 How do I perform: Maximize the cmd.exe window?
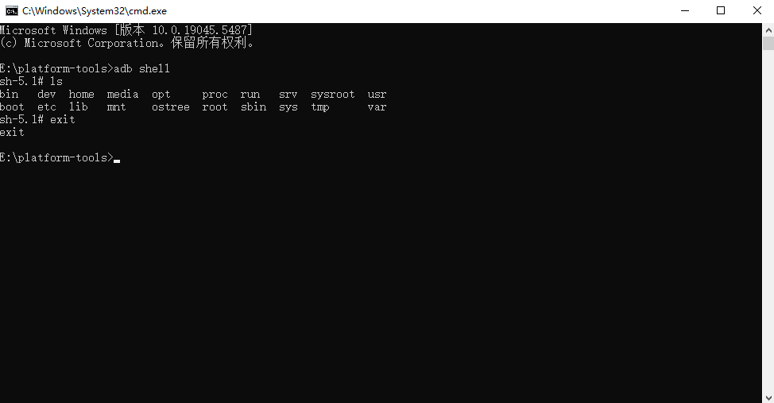(x=721, y=11)
